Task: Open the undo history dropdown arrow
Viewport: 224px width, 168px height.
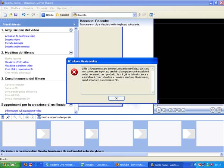Action: [x=28, y=15]
